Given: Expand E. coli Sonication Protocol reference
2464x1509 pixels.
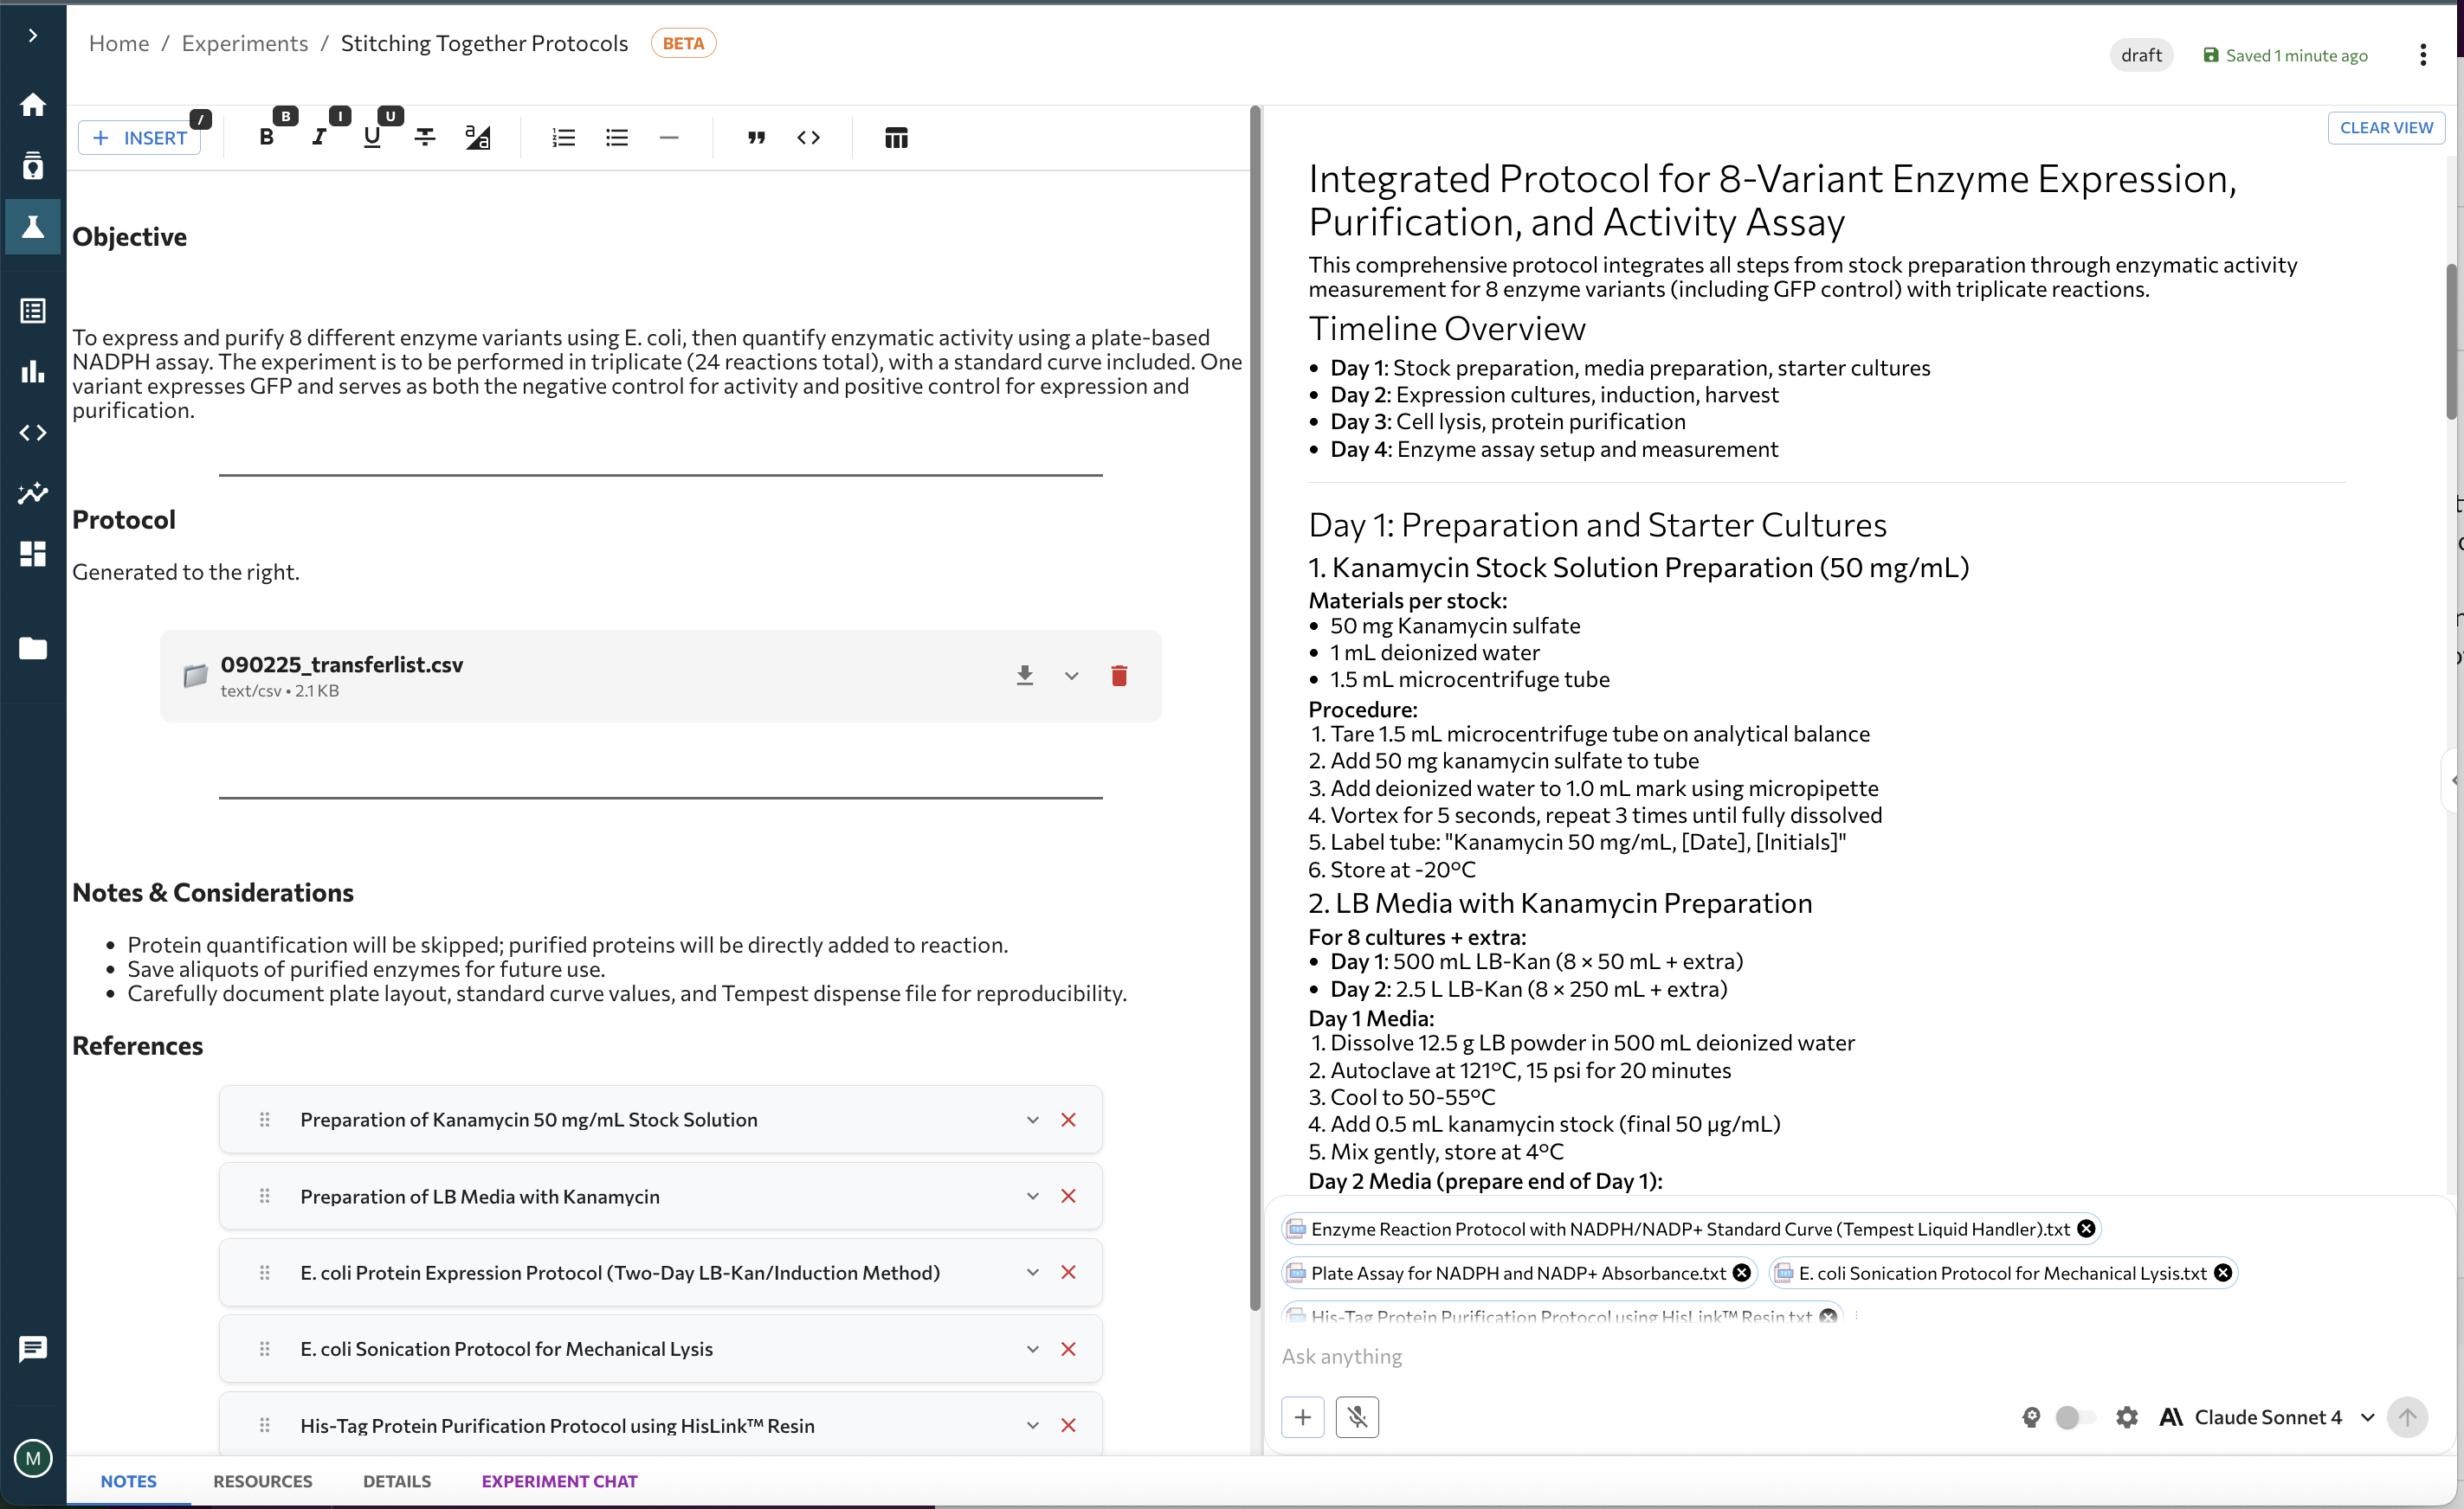Looking at the screenshot, I should tap(1033, 1349).
